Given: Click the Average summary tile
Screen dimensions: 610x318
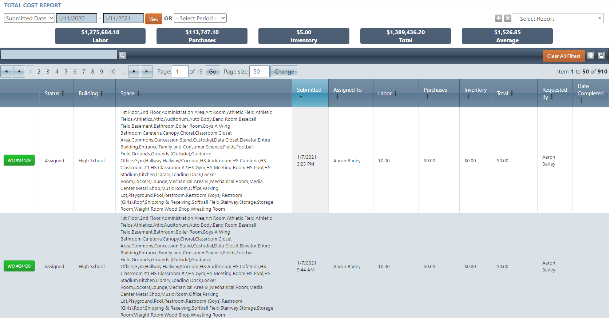Looking at the screenshot, I should 507,36.
